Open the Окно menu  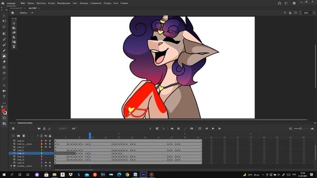[116, 3]
